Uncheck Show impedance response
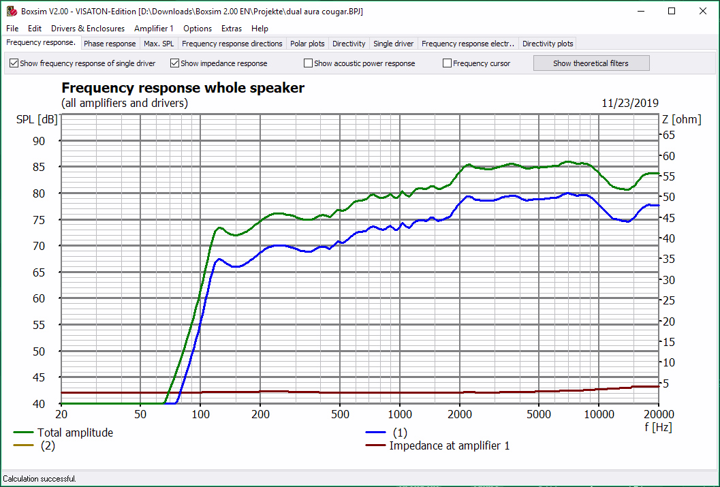 (x=174, y=63)
